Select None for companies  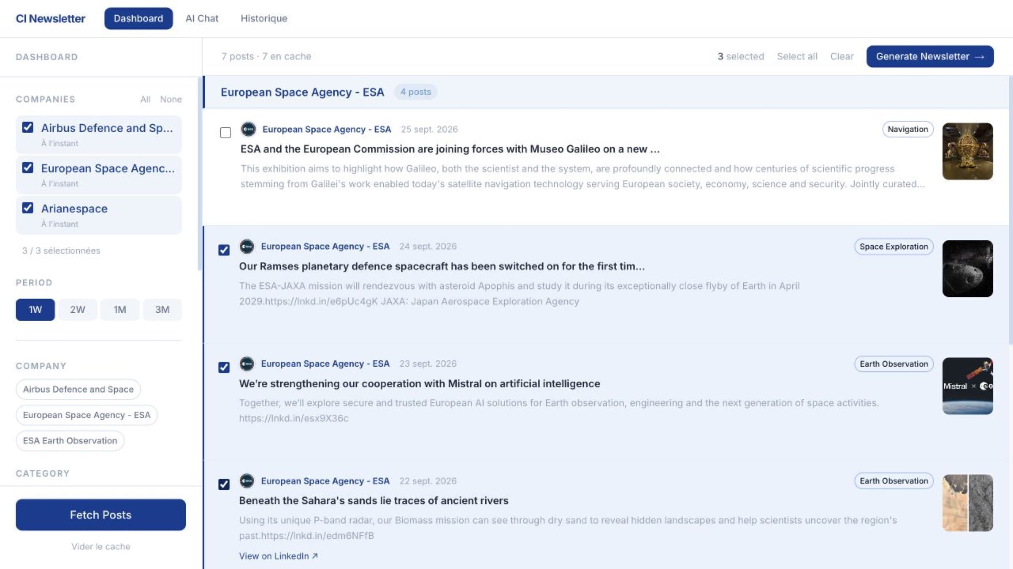[x=171, y=99]
